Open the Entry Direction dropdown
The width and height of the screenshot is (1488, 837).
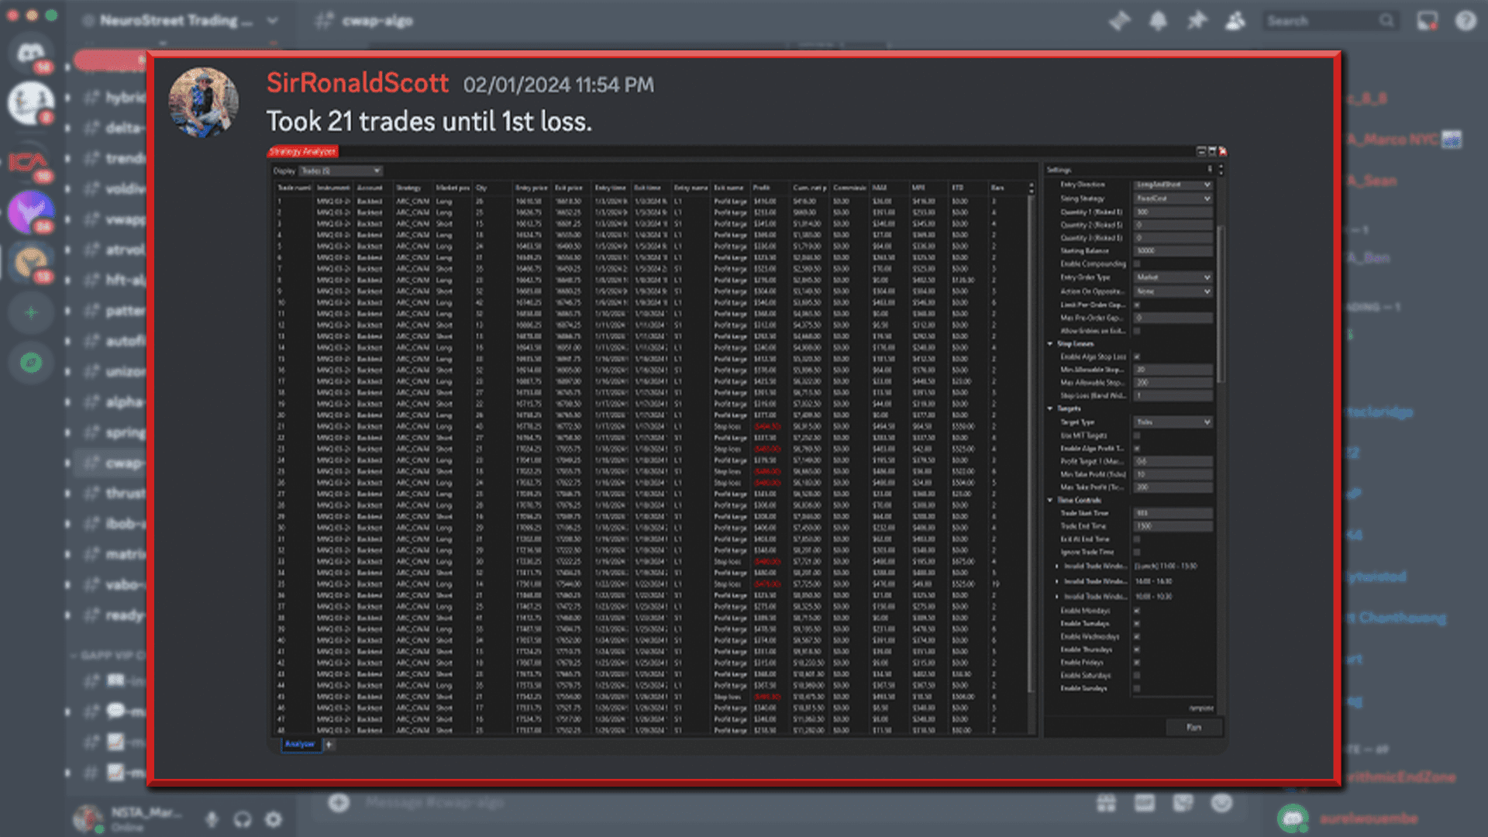tap(1173, 184)
